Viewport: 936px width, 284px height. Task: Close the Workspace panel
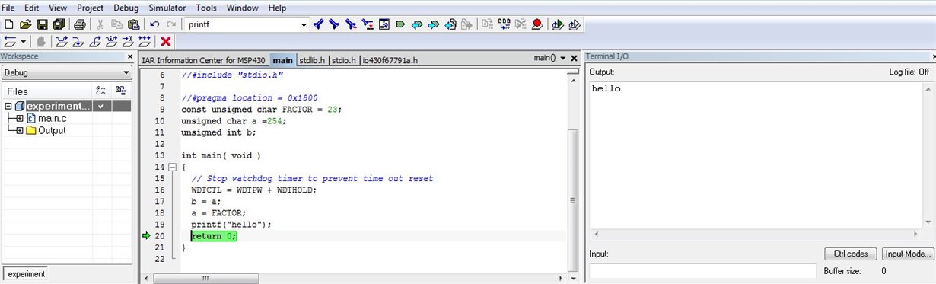[129, 57]
